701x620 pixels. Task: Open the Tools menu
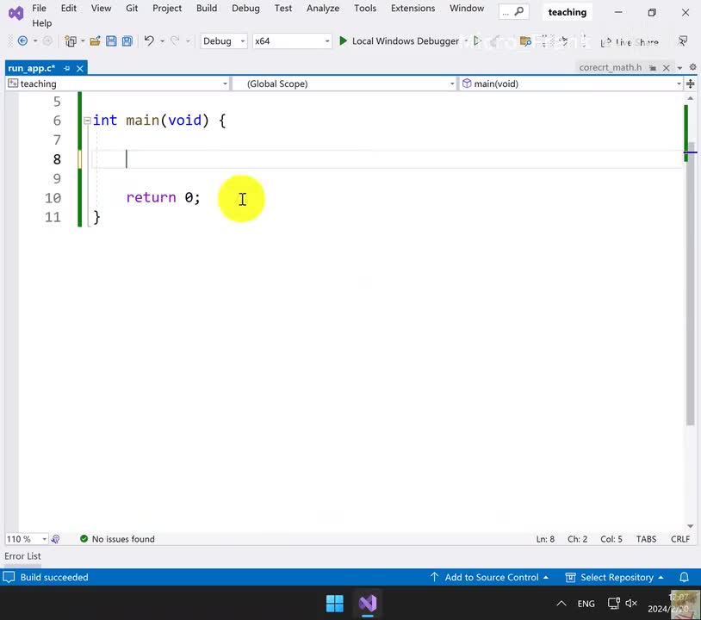point(365,8)
